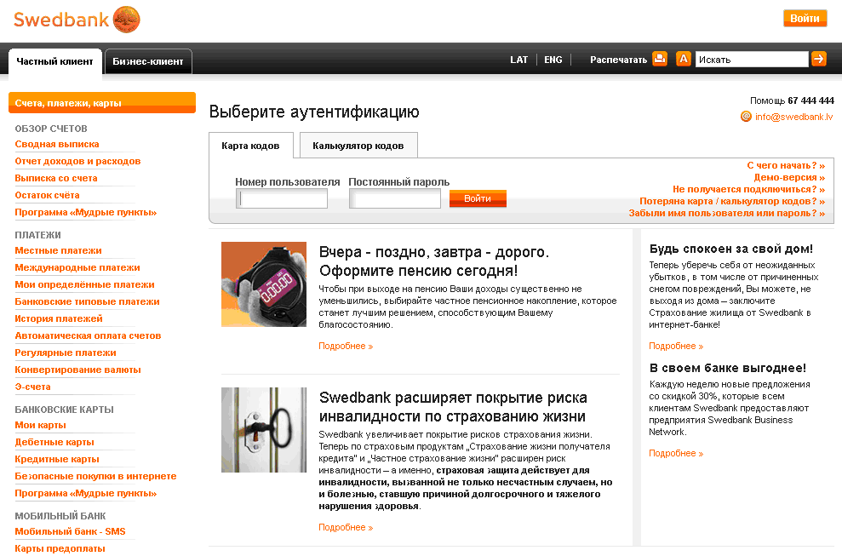The image size is (842, 556).
Task: Select the Карта кодов tab
Action: [x=251, y=146]
